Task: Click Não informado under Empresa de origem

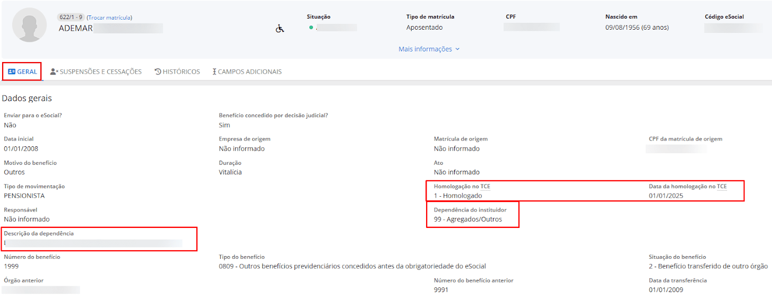Action: pos(242,148)
